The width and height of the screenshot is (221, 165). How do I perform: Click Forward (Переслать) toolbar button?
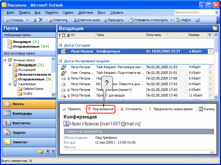click(113, 20)
